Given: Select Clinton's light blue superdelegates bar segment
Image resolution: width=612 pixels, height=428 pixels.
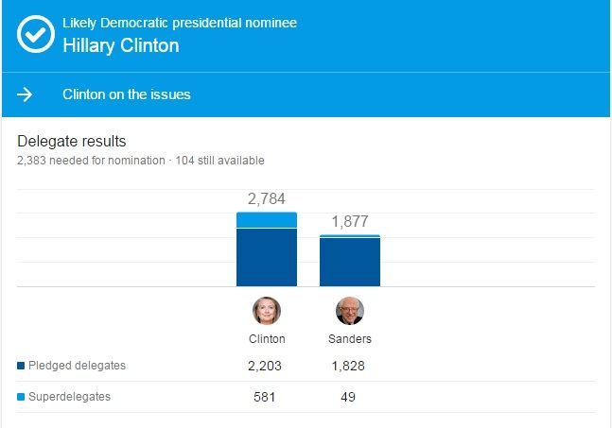Looking at the screenshot, I should pyautogui.click(x=266, y=220).
